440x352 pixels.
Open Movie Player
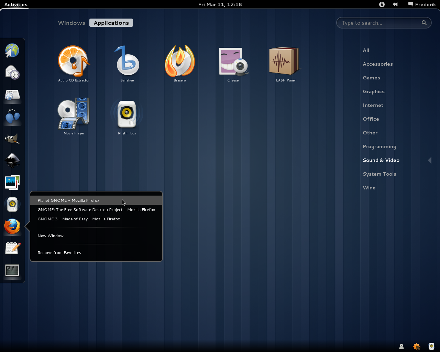click(74, 117)
